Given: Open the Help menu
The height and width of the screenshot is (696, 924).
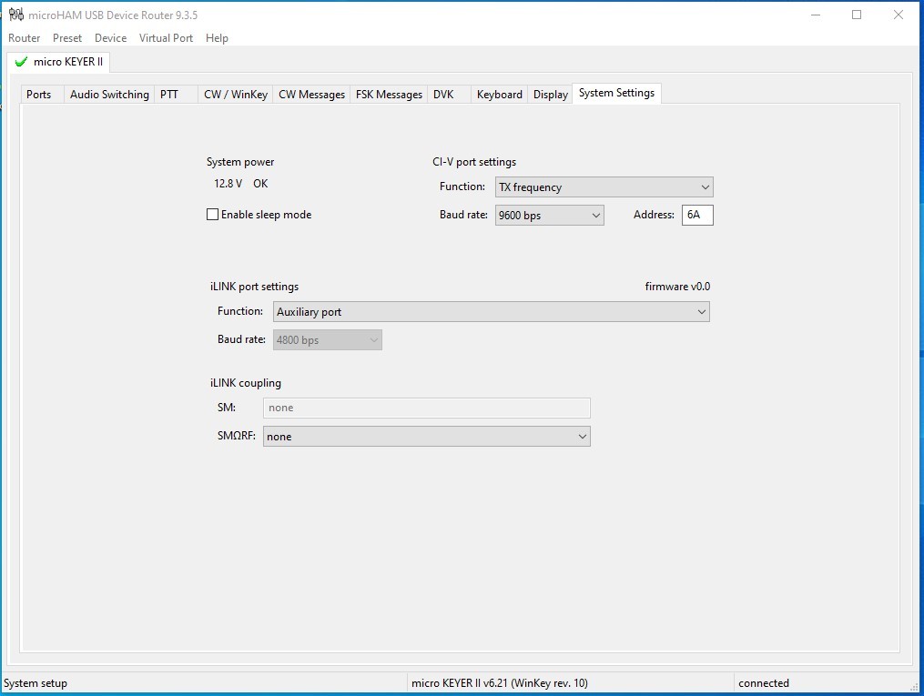Looking at the screenshot, I should click(217, 38).
